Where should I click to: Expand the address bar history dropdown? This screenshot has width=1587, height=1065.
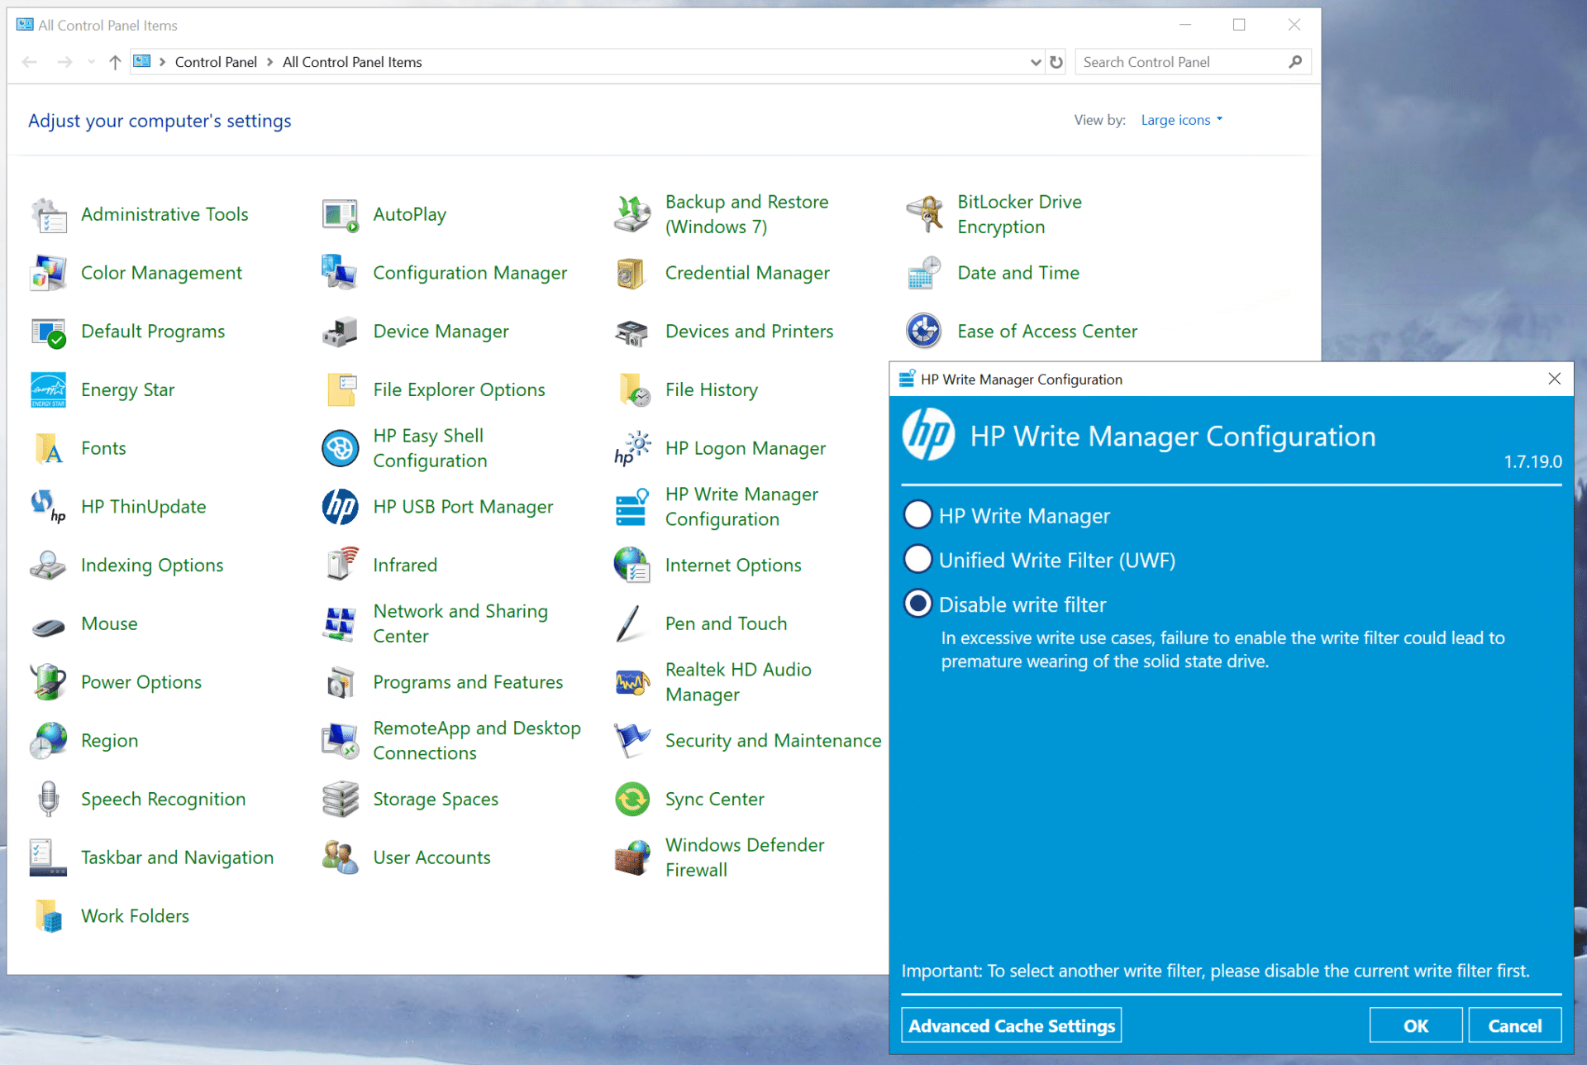coord(1035,62)
